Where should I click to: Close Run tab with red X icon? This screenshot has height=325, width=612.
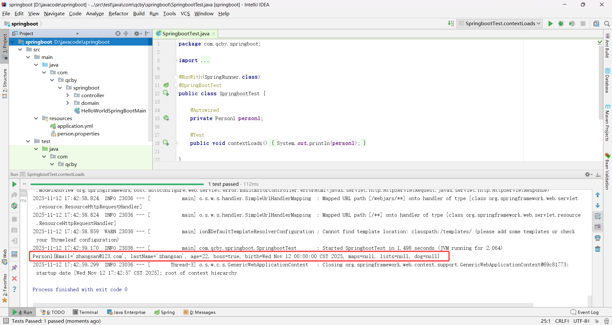[x=14, y=278]
